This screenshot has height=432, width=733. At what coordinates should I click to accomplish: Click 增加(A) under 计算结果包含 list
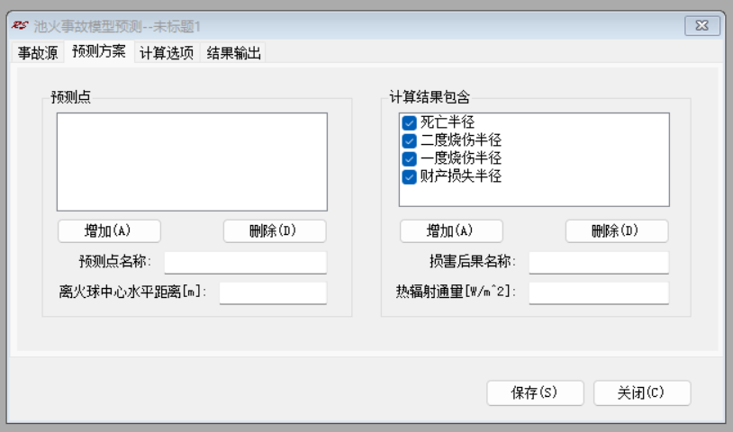coord(451,230)
